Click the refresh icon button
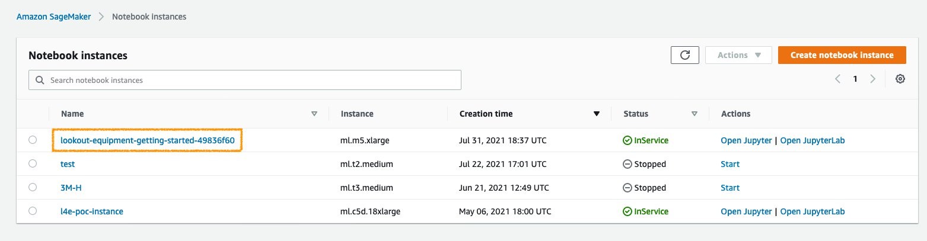 (x=685, y=55)
